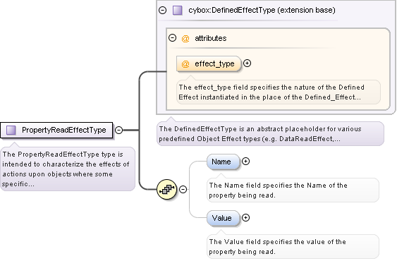Click the purple square icon beside cybox:DefinedEffectType
The image size is (397, 261).
[177, 11]
